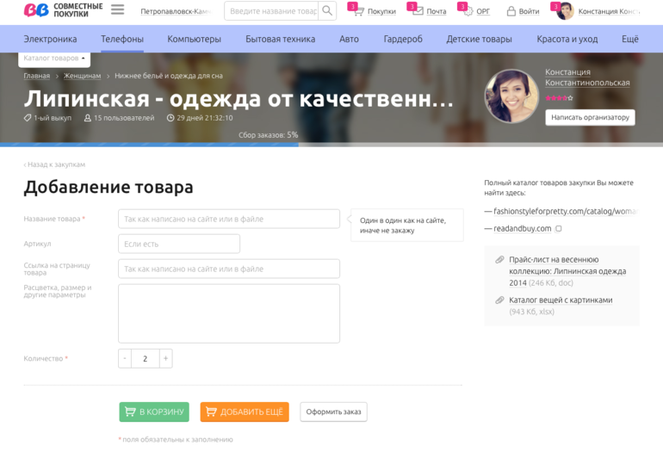This screenshot has width=663, height=458.
Task: Expand the Ещё category menu
Action: coord(629,39)
